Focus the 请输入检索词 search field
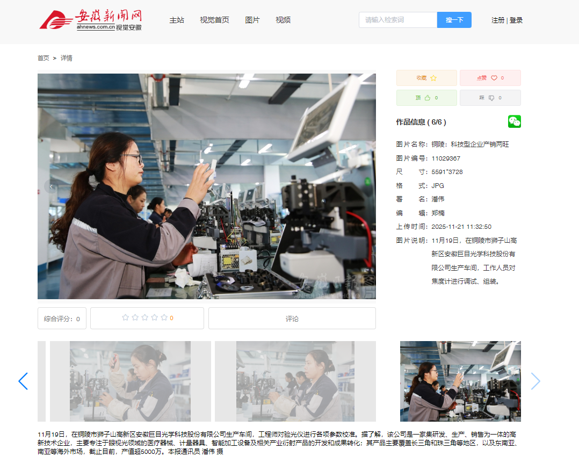 tap(397, 20)
